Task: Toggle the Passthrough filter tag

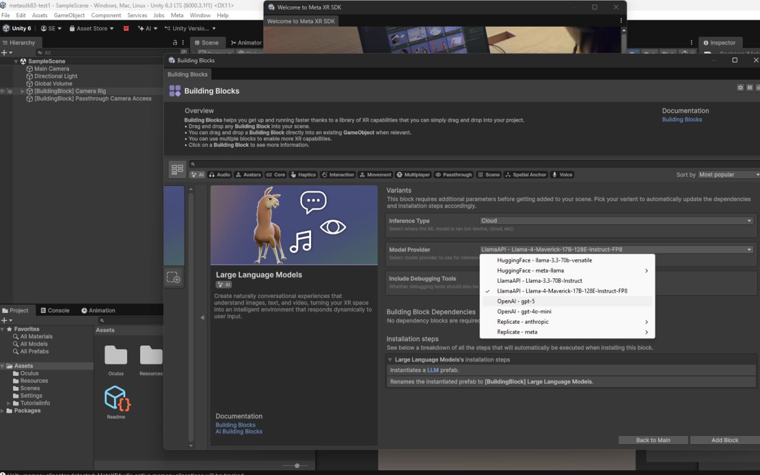Action: click(454, 175)
